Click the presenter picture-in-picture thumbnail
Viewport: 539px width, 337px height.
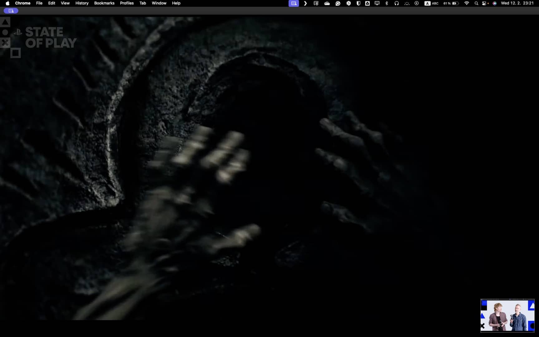507,315
